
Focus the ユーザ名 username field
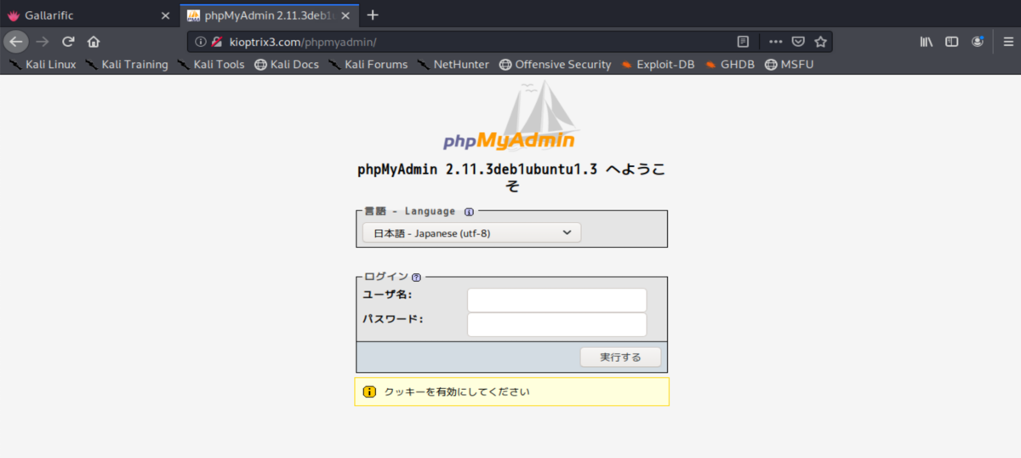click(x=557, y=301)
